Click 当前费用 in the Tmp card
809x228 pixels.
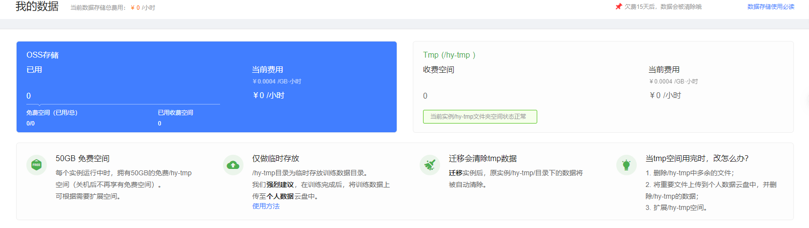tap(664, 70)
